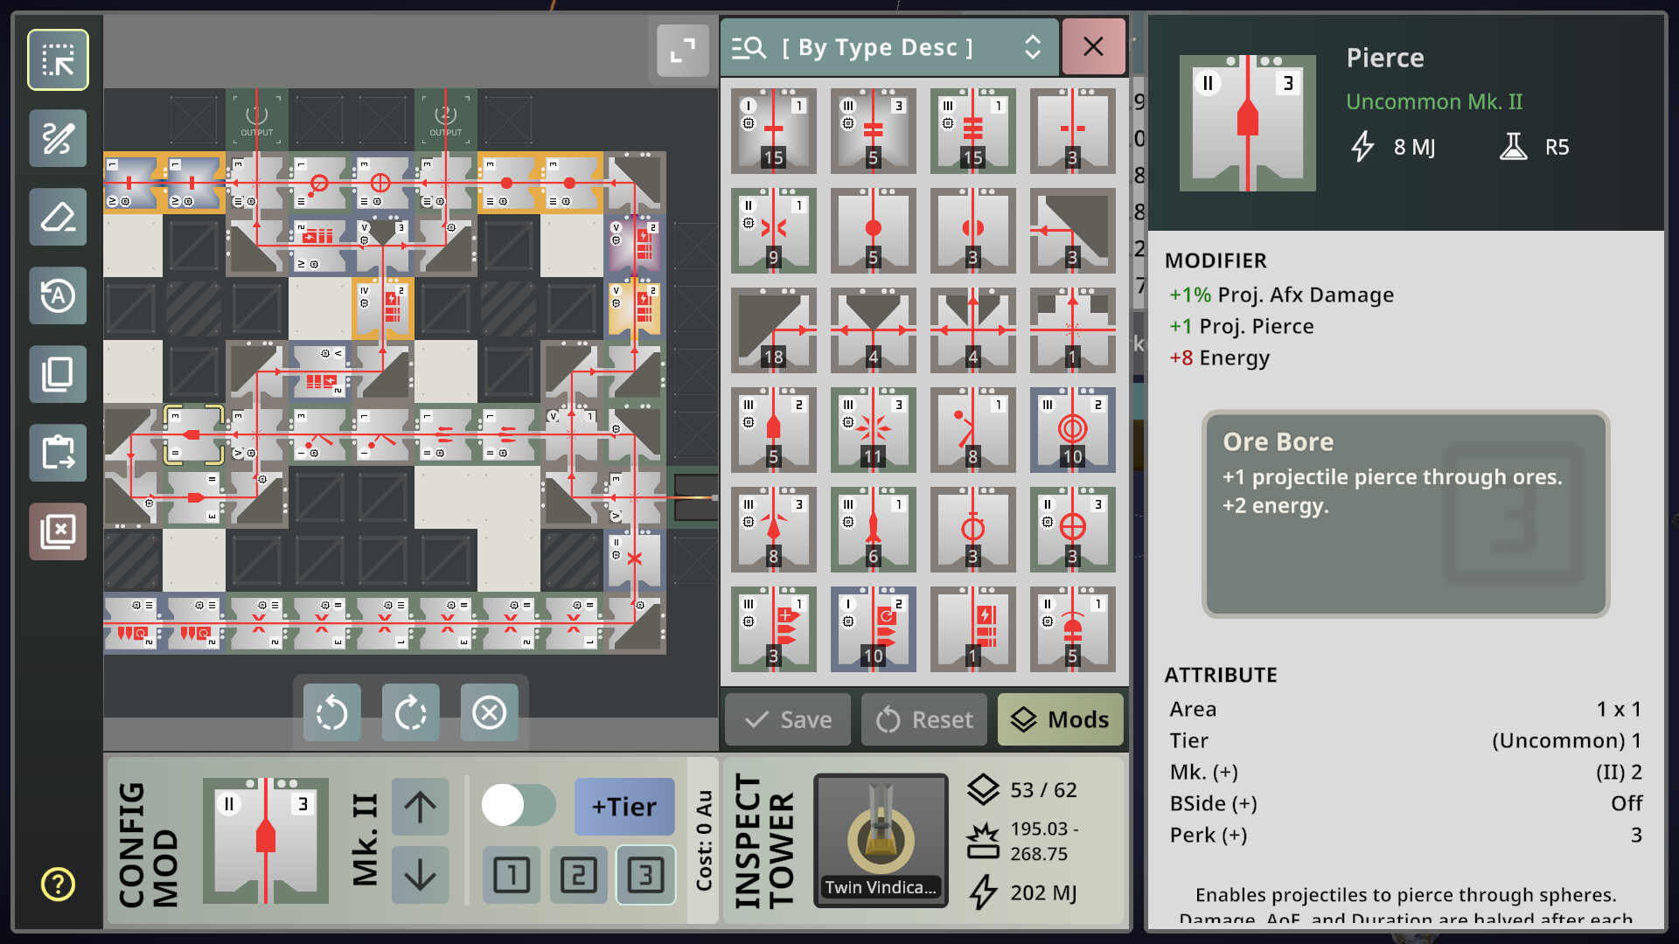Select perk option 2
The image size is (1679, 944).
[x=578, y=875]
